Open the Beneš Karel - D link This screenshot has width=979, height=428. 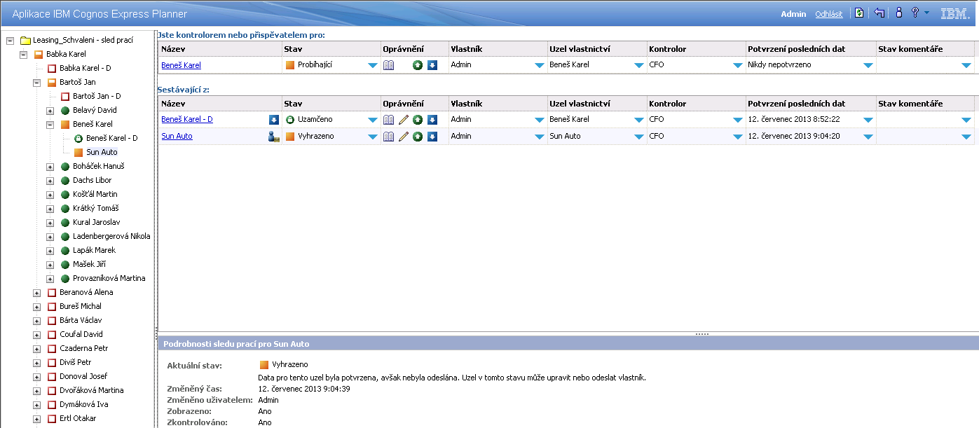(187, 119)
